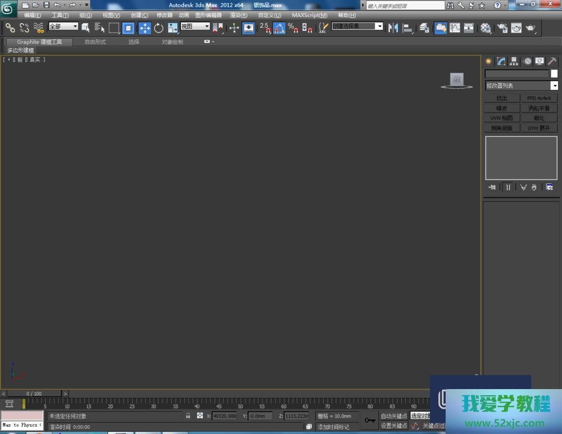The height and width of the screenshot is (434, 562).
Task: Open the Utilities panel hammer icon
Action: [552, 61]
